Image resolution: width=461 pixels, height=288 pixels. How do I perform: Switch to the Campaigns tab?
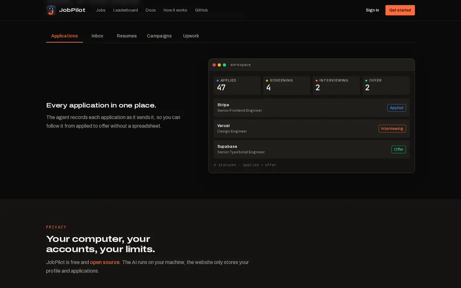tap(159, 36)
